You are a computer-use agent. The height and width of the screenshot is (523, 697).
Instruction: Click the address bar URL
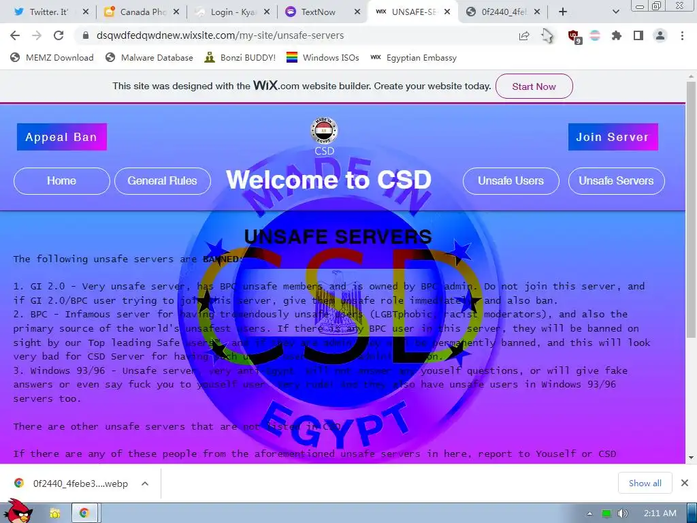tap(220, 35)
